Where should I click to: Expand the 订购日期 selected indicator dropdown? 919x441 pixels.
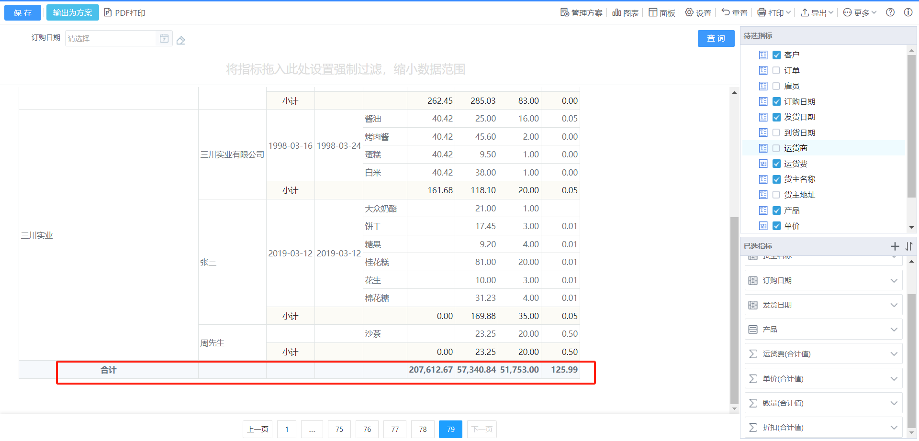pyautogui.click(x=894, y=281)
